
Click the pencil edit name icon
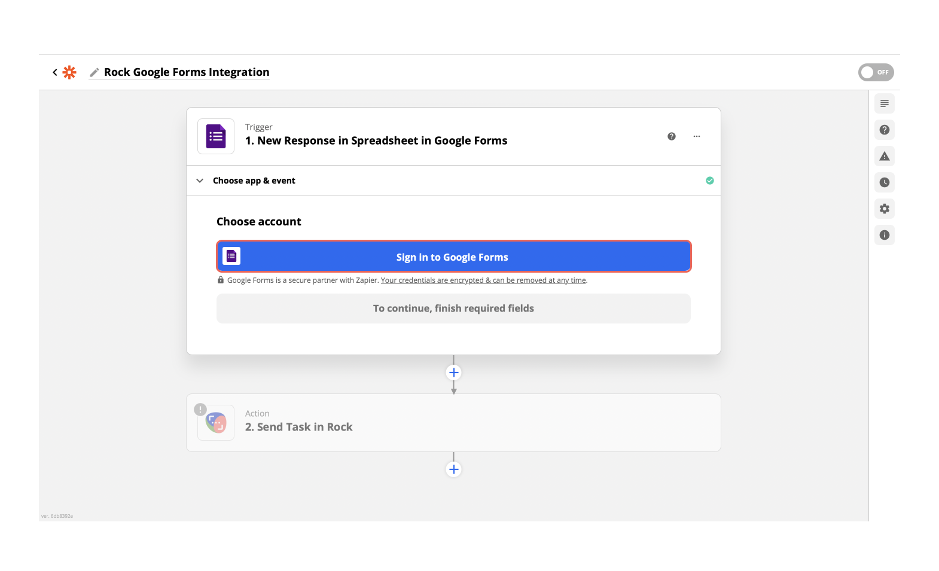point(94,72)
